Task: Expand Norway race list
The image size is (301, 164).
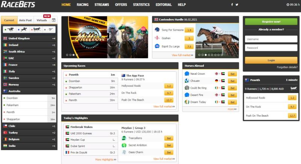Action: click(x=29, y=84)
